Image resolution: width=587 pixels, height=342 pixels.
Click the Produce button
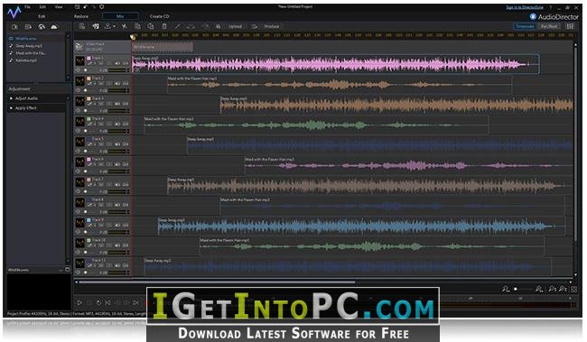(x=272, y=26)
